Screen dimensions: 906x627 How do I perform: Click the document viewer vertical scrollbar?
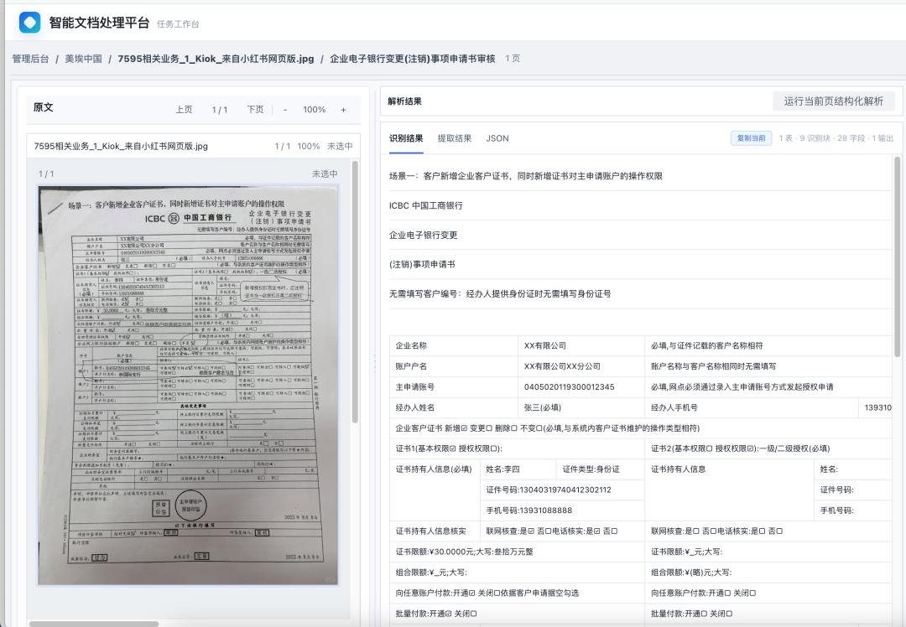point(355,292)
